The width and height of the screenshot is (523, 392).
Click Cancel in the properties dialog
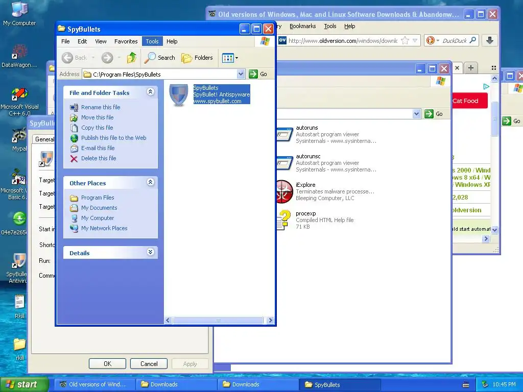click(x=149, y=363)
